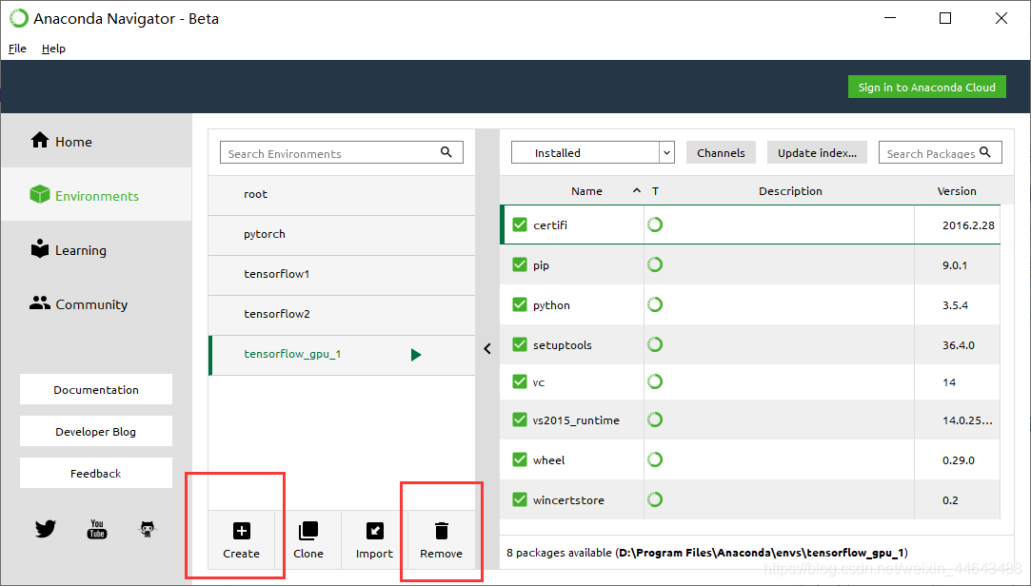Collapse the environments panel with left chevron

pos(487,349)
